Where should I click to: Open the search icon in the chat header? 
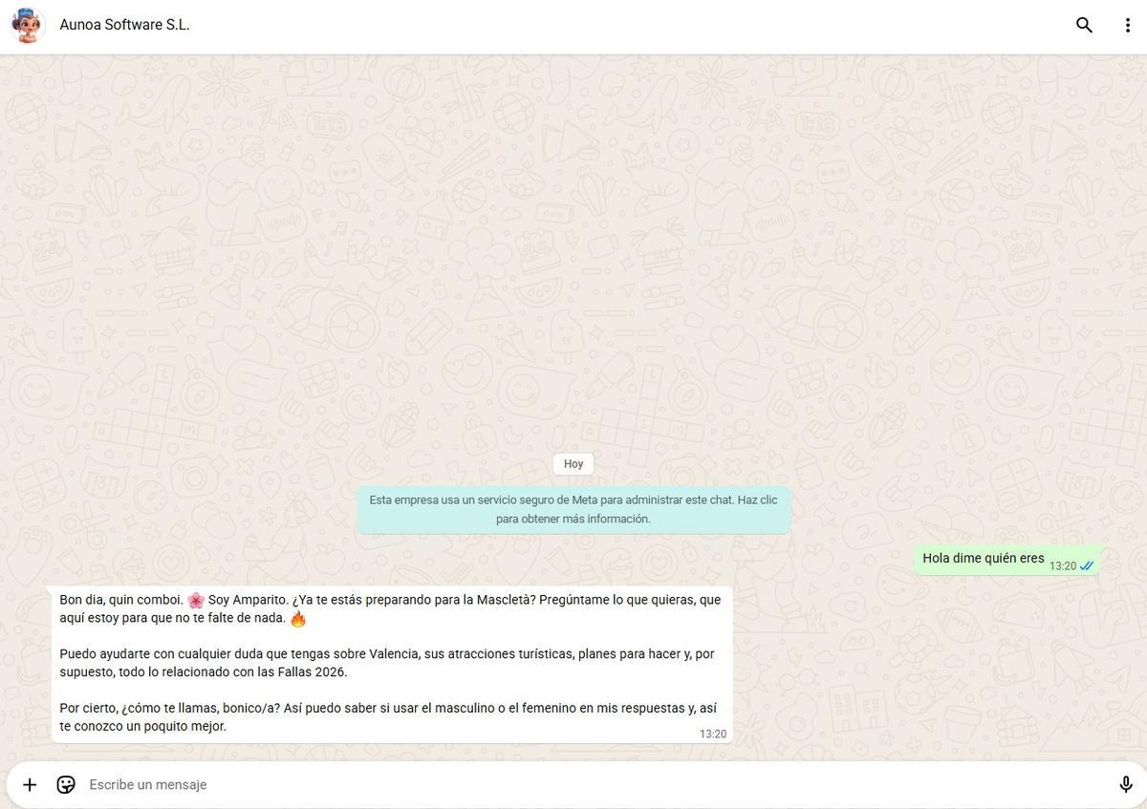click(1084, 26)
